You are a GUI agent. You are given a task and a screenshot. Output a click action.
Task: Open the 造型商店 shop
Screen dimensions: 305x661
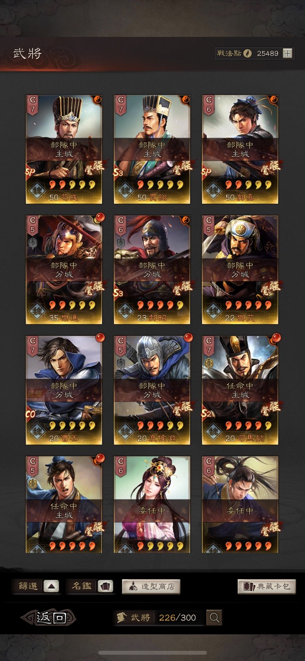151,586
